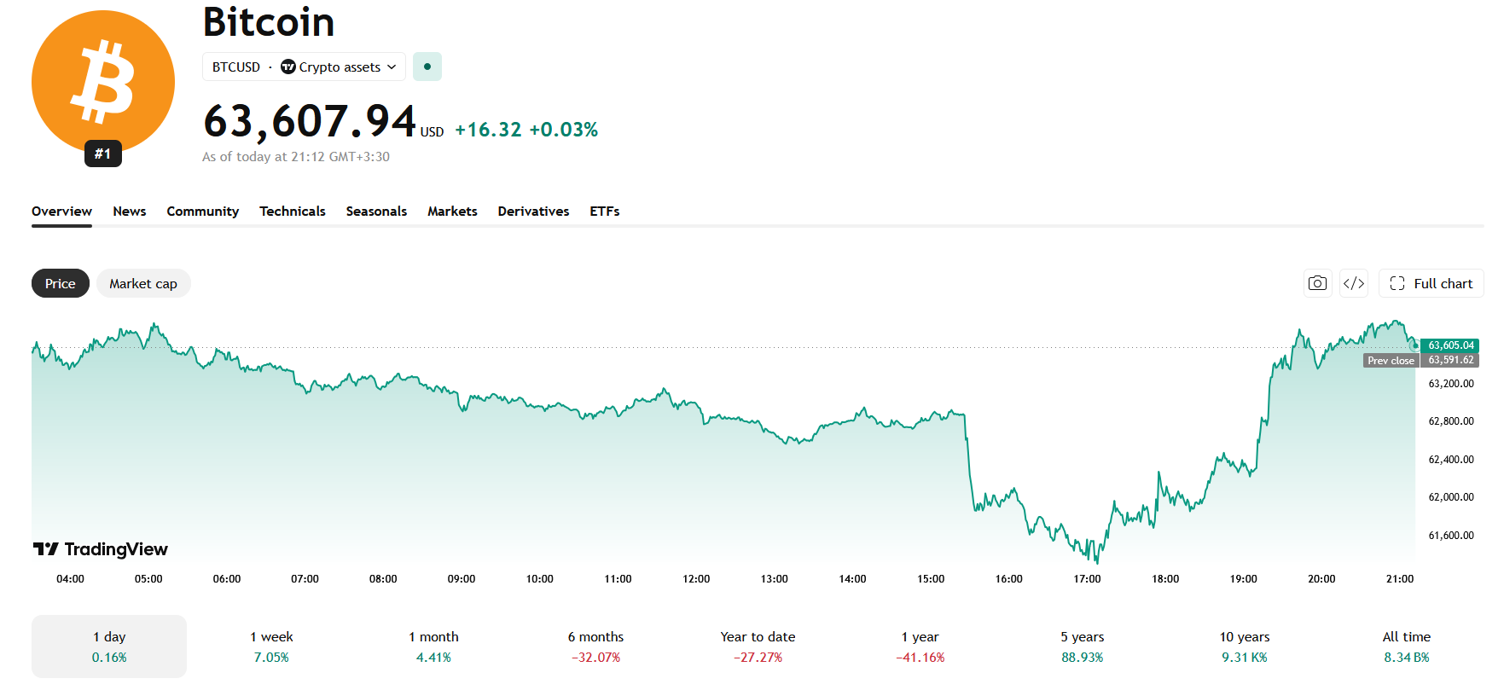
Task: Click the Bitcoin logo icon
Action: coord(103,82)
